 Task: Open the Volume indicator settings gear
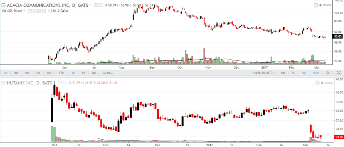34,11
